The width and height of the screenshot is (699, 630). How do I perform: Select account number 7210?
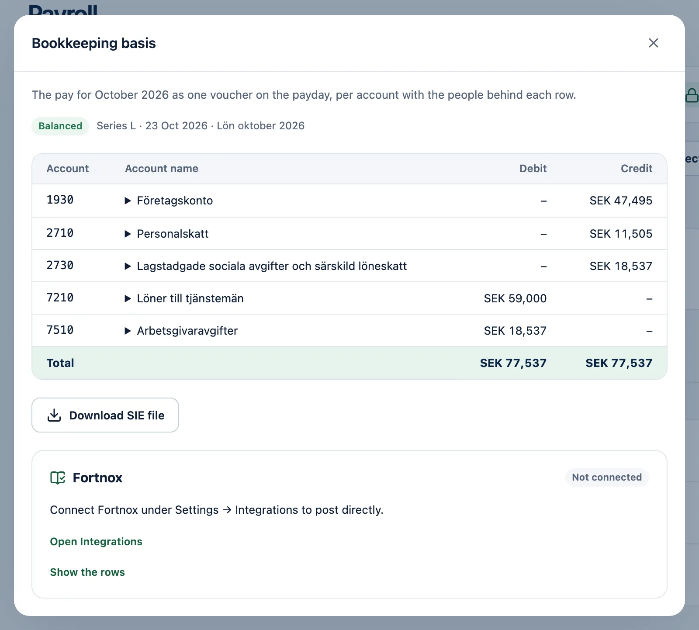[x=60, y=298]
